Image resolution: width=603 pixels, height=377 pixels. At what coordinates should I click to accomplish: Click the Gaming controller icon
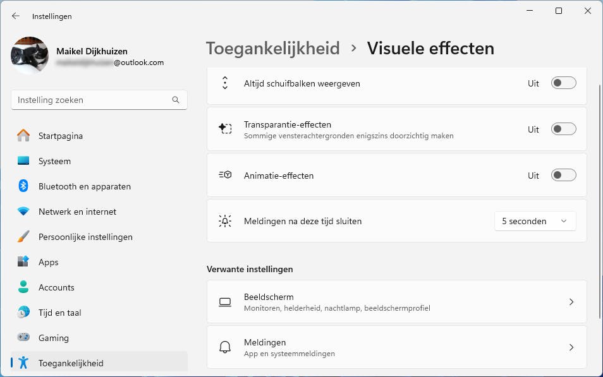pos(24,338)
